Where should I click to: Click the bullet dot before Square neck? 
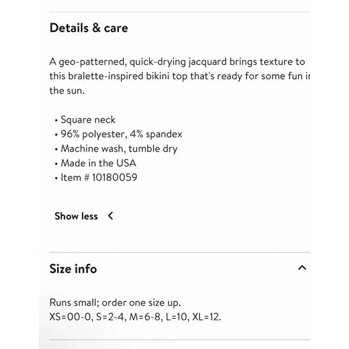point(56,120)
